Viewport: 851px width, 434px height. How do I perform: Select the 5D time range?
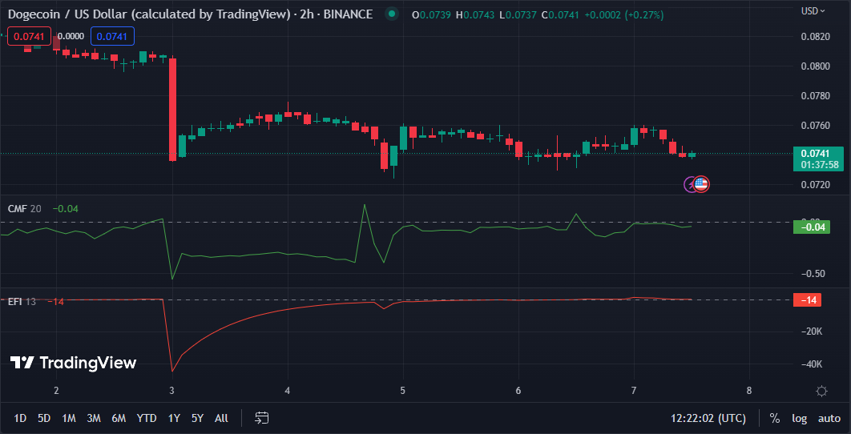(44, 418)
